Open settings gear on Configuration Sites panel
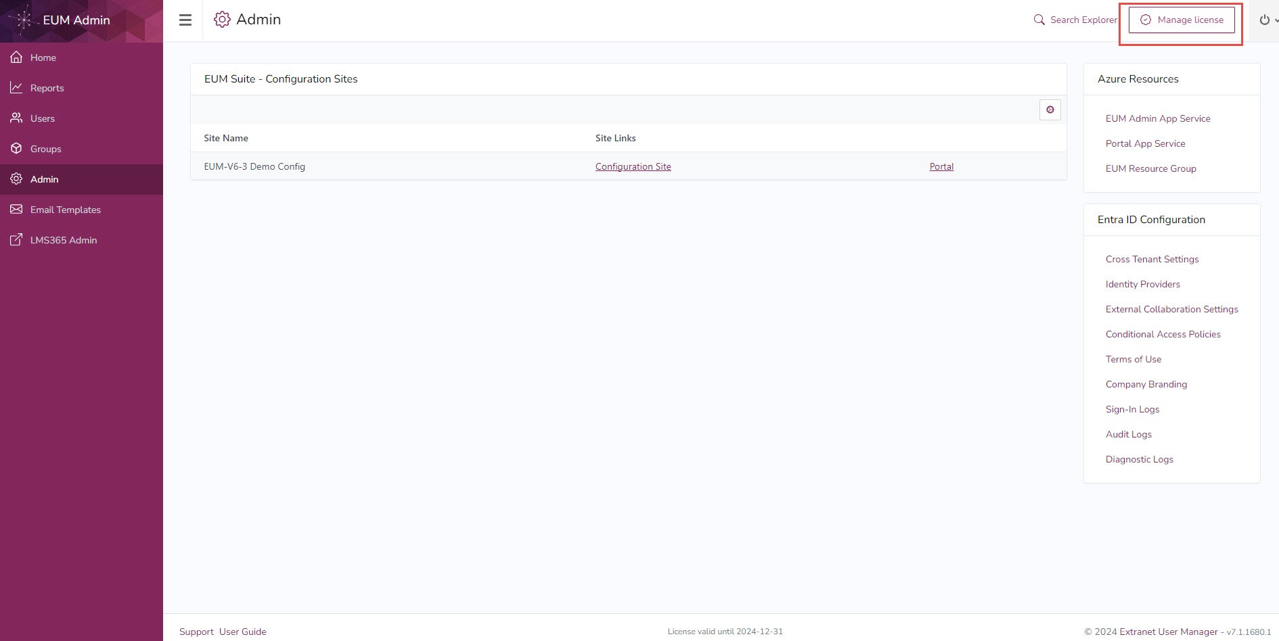Screen dimensions: 1279x641 (1050, 109)
